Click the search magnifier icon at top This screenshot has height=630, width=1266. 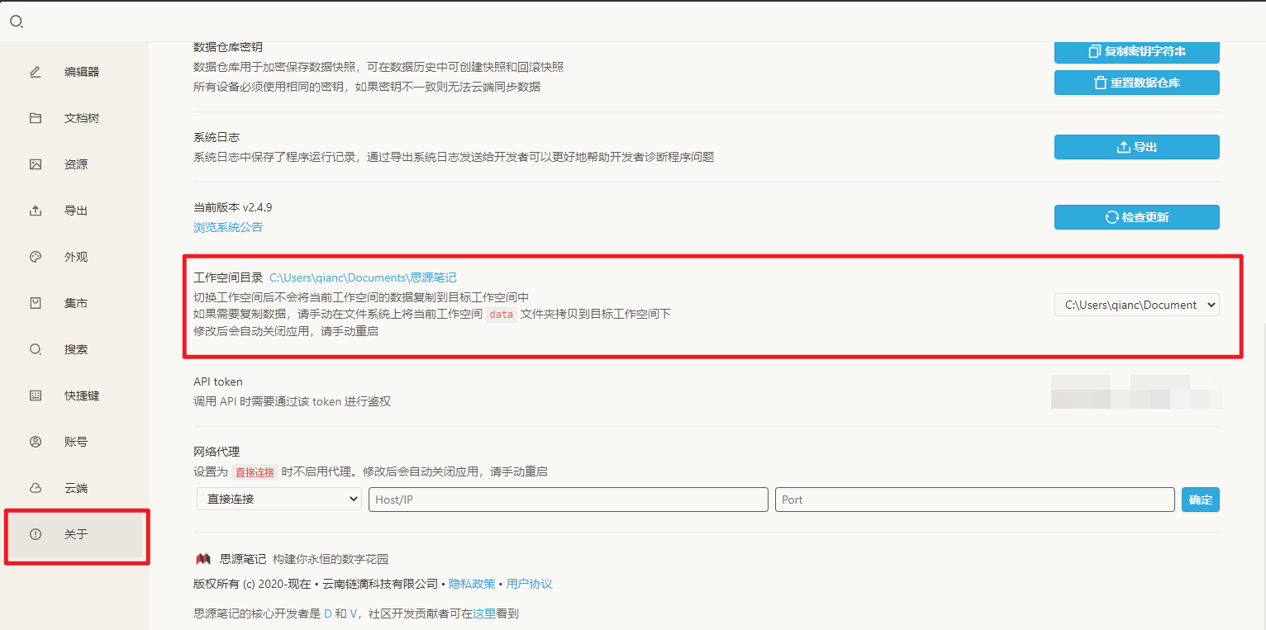(x=16, y=21)
